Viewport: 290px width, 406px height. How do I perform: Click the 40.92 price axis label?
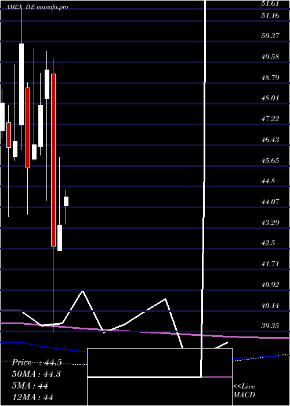(270, 285)
